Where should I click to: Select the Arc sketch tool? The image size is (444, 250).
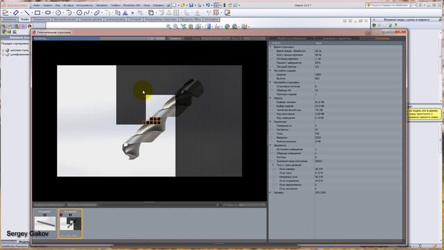pos(69,12)
